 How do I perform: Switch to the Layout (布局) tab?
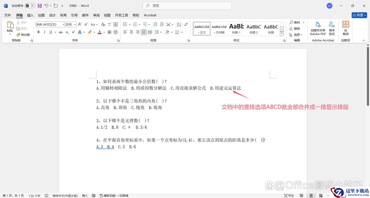pos(63,15)
